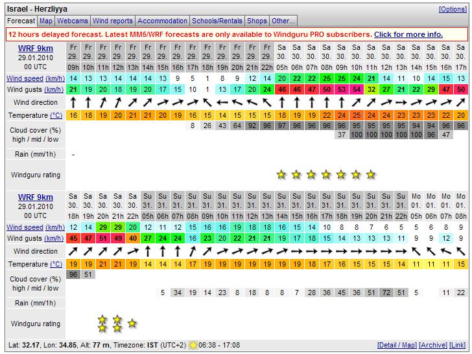This screenshot has height=354, width=472.
Task: Click cloud cover cell 72 at Su 31. 21h
Action: (386, 293)
